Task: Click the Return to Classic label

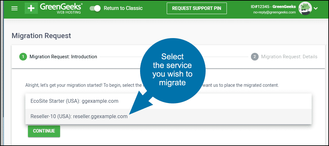Action: click(123, 8)
